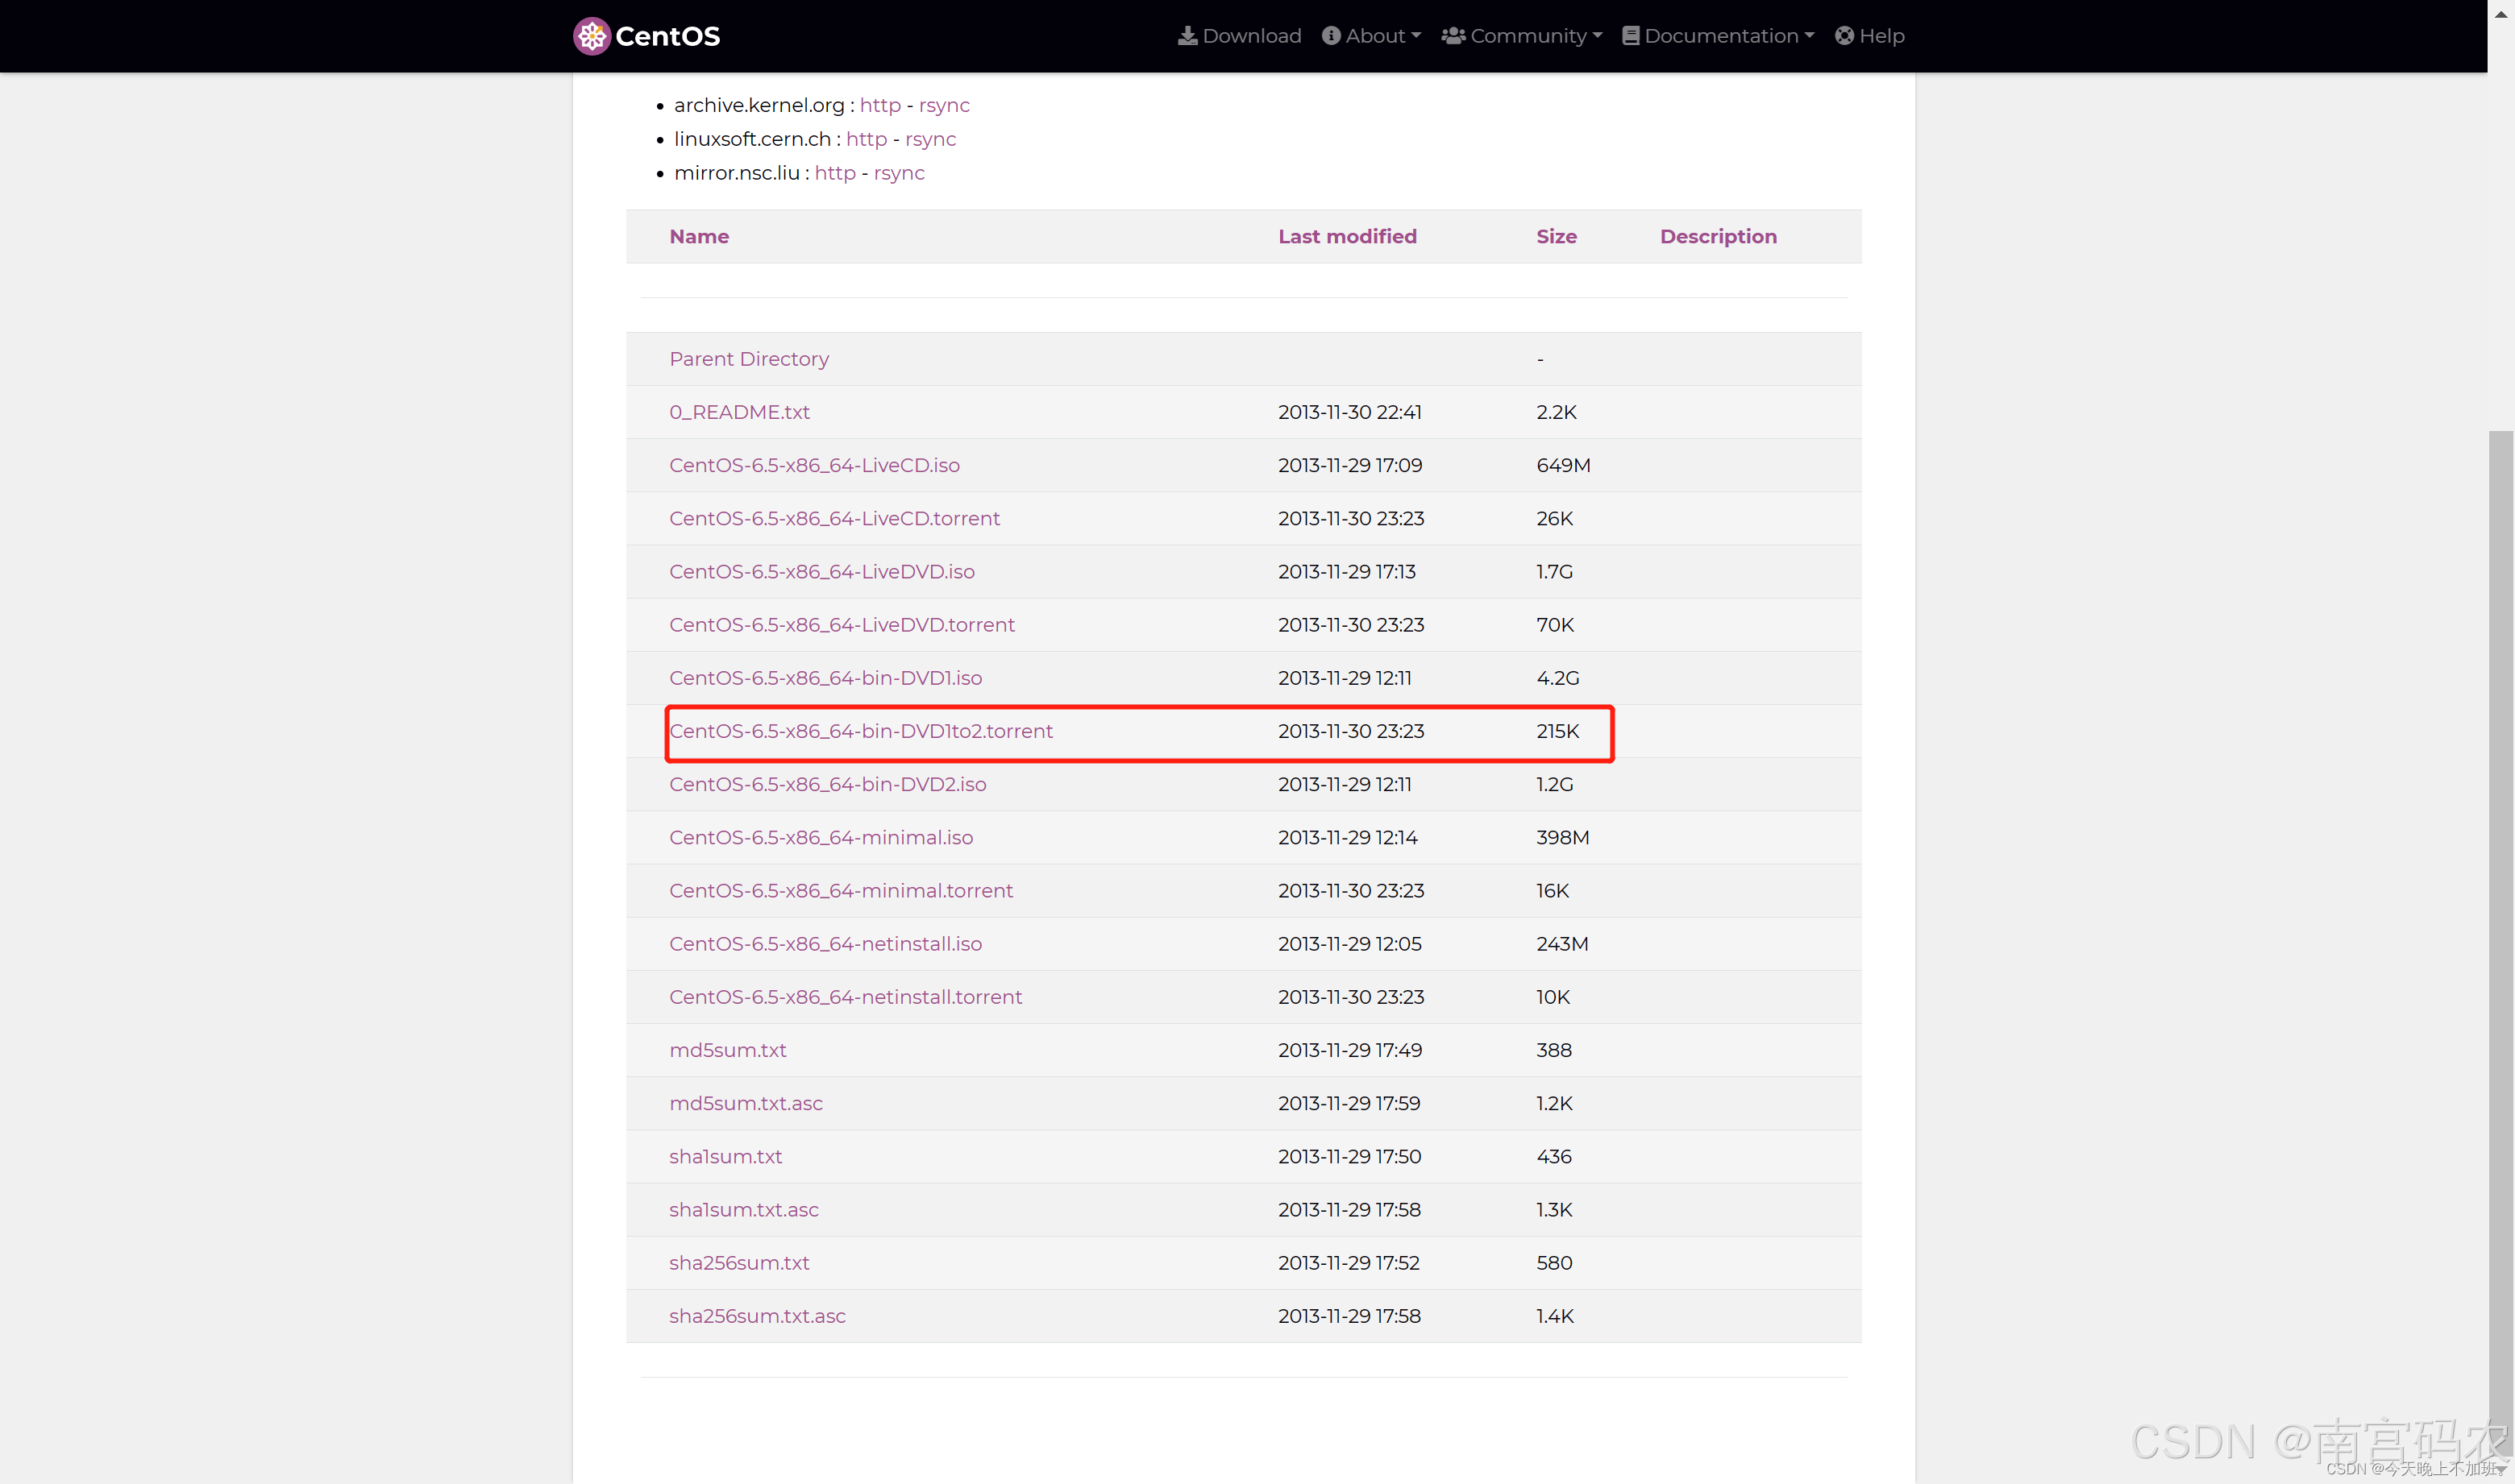Download CentOS-6.5-x86_64-netinstall.torrent
Image resolution: width=2515 pixels, height=1484 pixels.
click(x=846, y=997)
